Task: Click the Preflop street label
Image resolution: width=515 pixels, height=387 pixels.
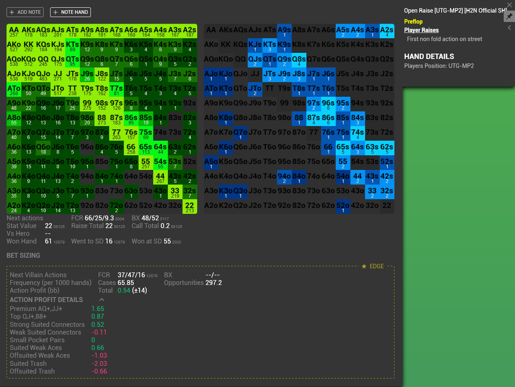Action: coord(414,22)
